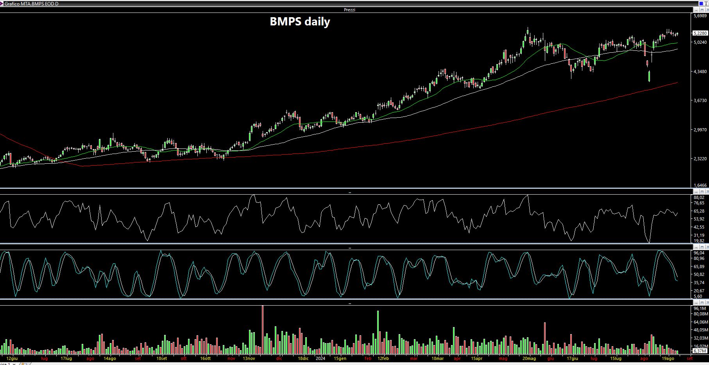The width and height of the screenshot is (709, 365).
Task: Click the 18dic date axis label
Action: pyautogui.click(x=303, y=358)
